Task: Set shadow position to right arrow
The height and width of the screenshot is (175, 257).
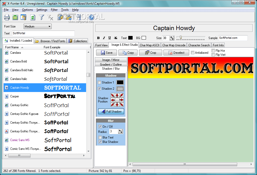Action: [122, 100]
